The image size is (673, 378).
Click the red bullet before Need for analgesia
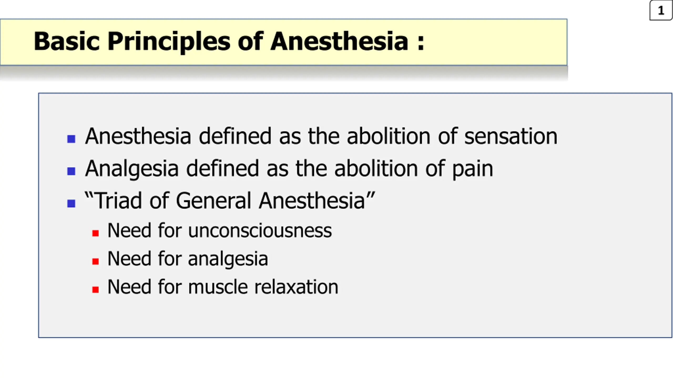click(x=95, y=261)
